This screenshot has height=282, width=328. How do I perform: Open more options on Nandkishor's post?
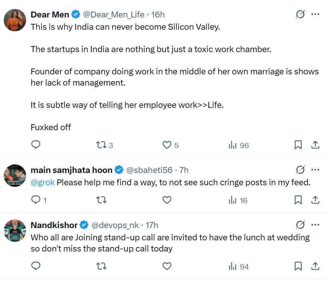(315, 225)
